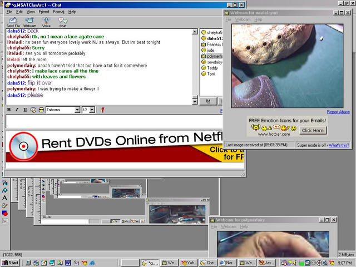This screenshot has height=267, width=356.
Task: Open Webcam menu in msatclayart webcam window
Action: (x=243, y=19)
